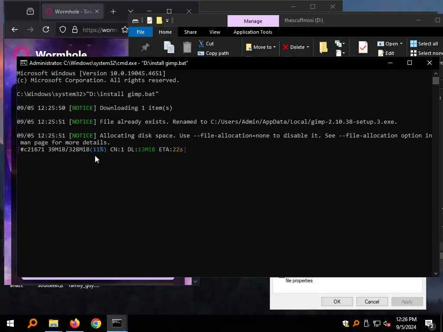The width and height of the screenshot is (443, 332).
Task: Expand the Firefox list all tabs chevron
Action: point(131,11)
